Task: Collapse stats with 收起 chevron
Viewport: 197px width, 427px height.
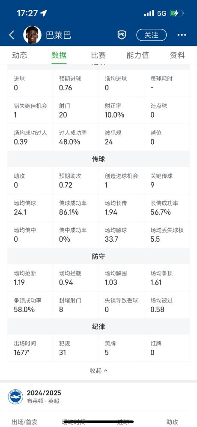Action: click(98, 371)
